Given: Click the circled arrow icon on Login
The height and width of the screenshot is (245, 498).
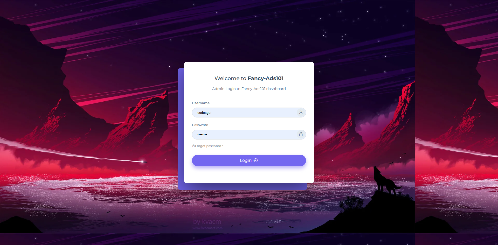Looking at the screenshot, I should point(255,160).
